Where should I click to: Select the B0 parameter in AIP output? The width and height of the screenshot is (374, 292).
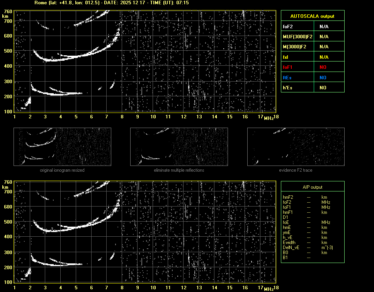tap(286, 253)
